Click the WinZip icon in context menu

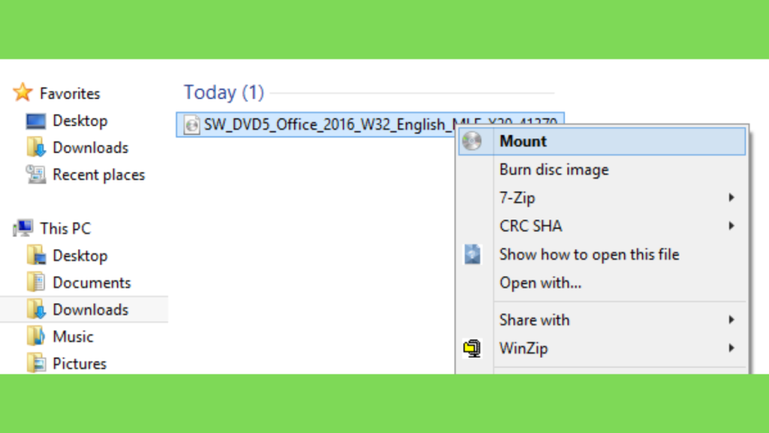(472, 348)
